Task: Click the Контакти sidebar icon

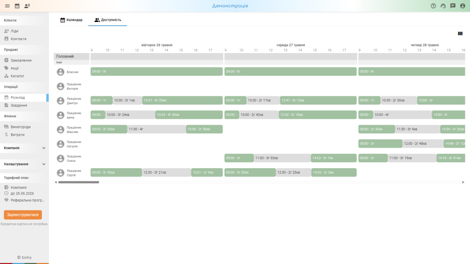Action: (x=6, y=38)
